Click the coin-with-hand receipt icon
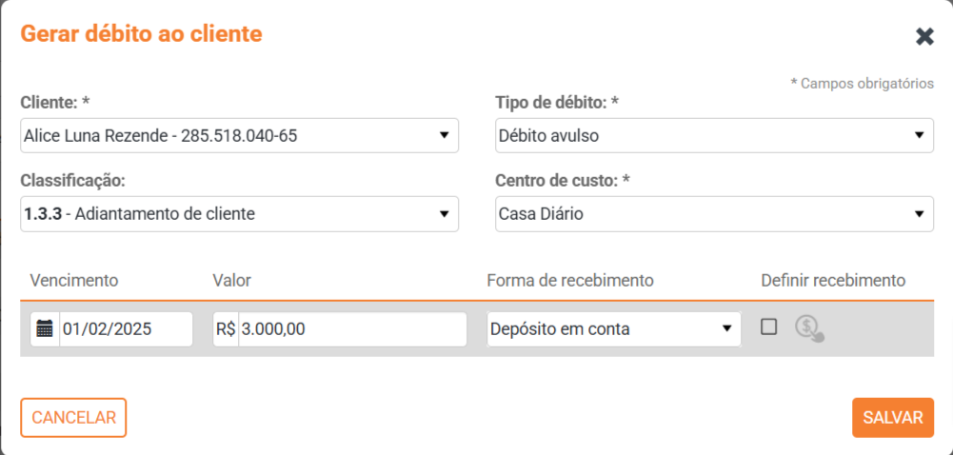Image resolution: width=953 pixels, height=455 pixels. tap(809, 328)
